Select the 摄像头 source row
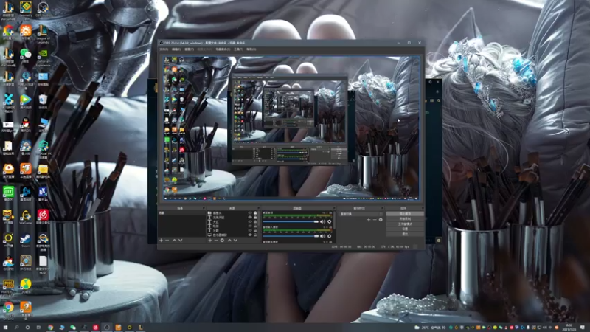This screenshot has height=332, width=590. click(232, 213)
